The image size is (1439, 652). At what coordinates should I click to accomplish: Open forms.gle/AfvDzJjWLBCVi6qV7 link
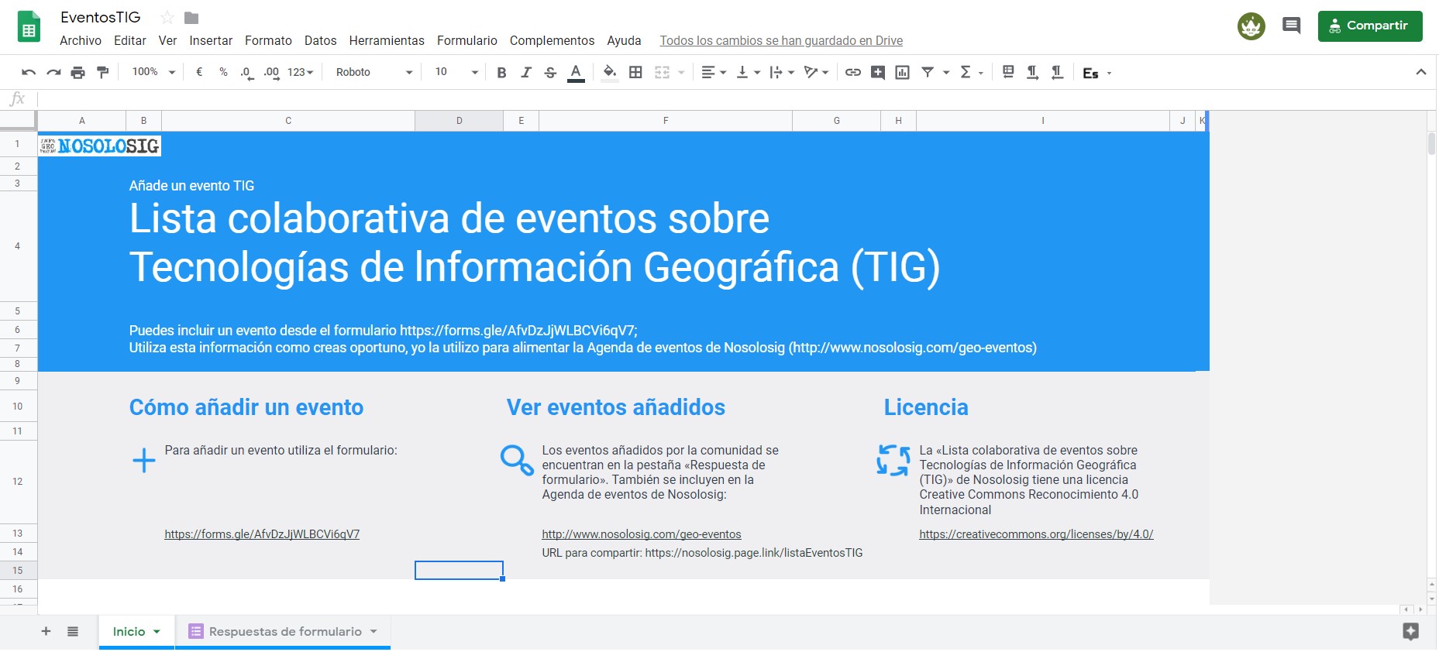coord(262,534)
